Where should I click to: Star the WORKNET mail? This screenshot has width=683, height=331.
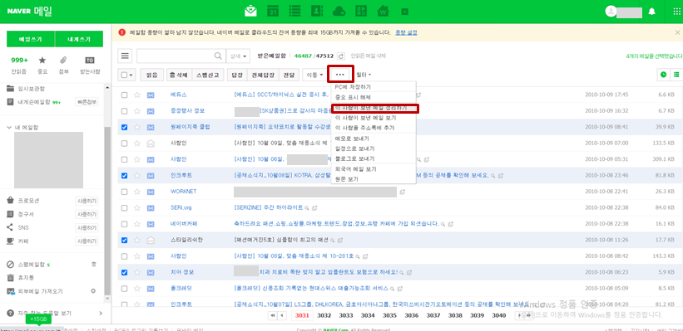click(x=137, y=192)
